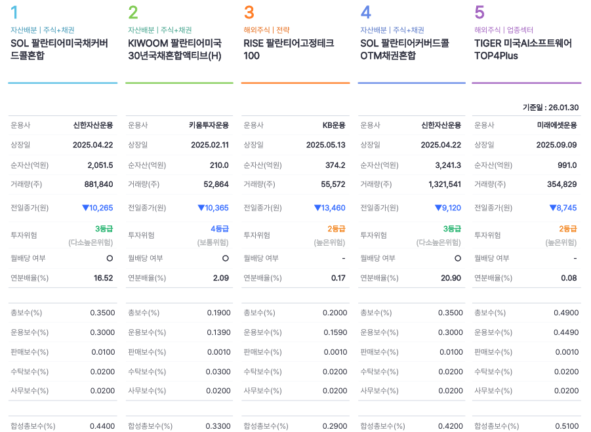
Task: Click the down-triangle beside 10,365 price
Action: (201, 208)
